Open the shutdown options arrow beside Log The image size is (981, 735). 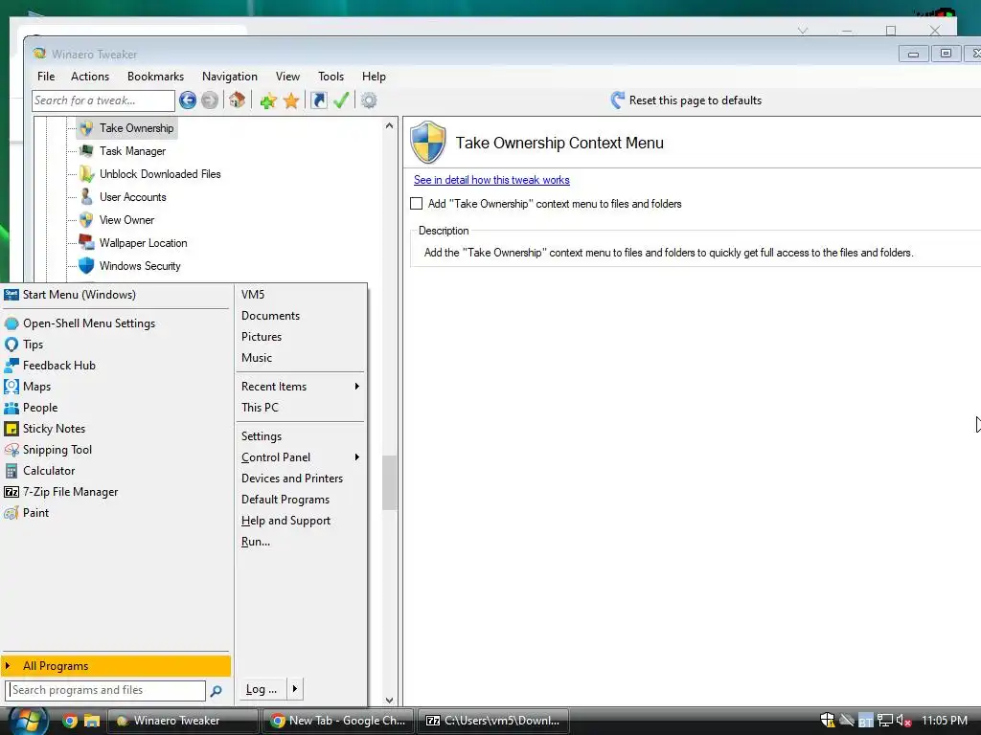(295, 689)
